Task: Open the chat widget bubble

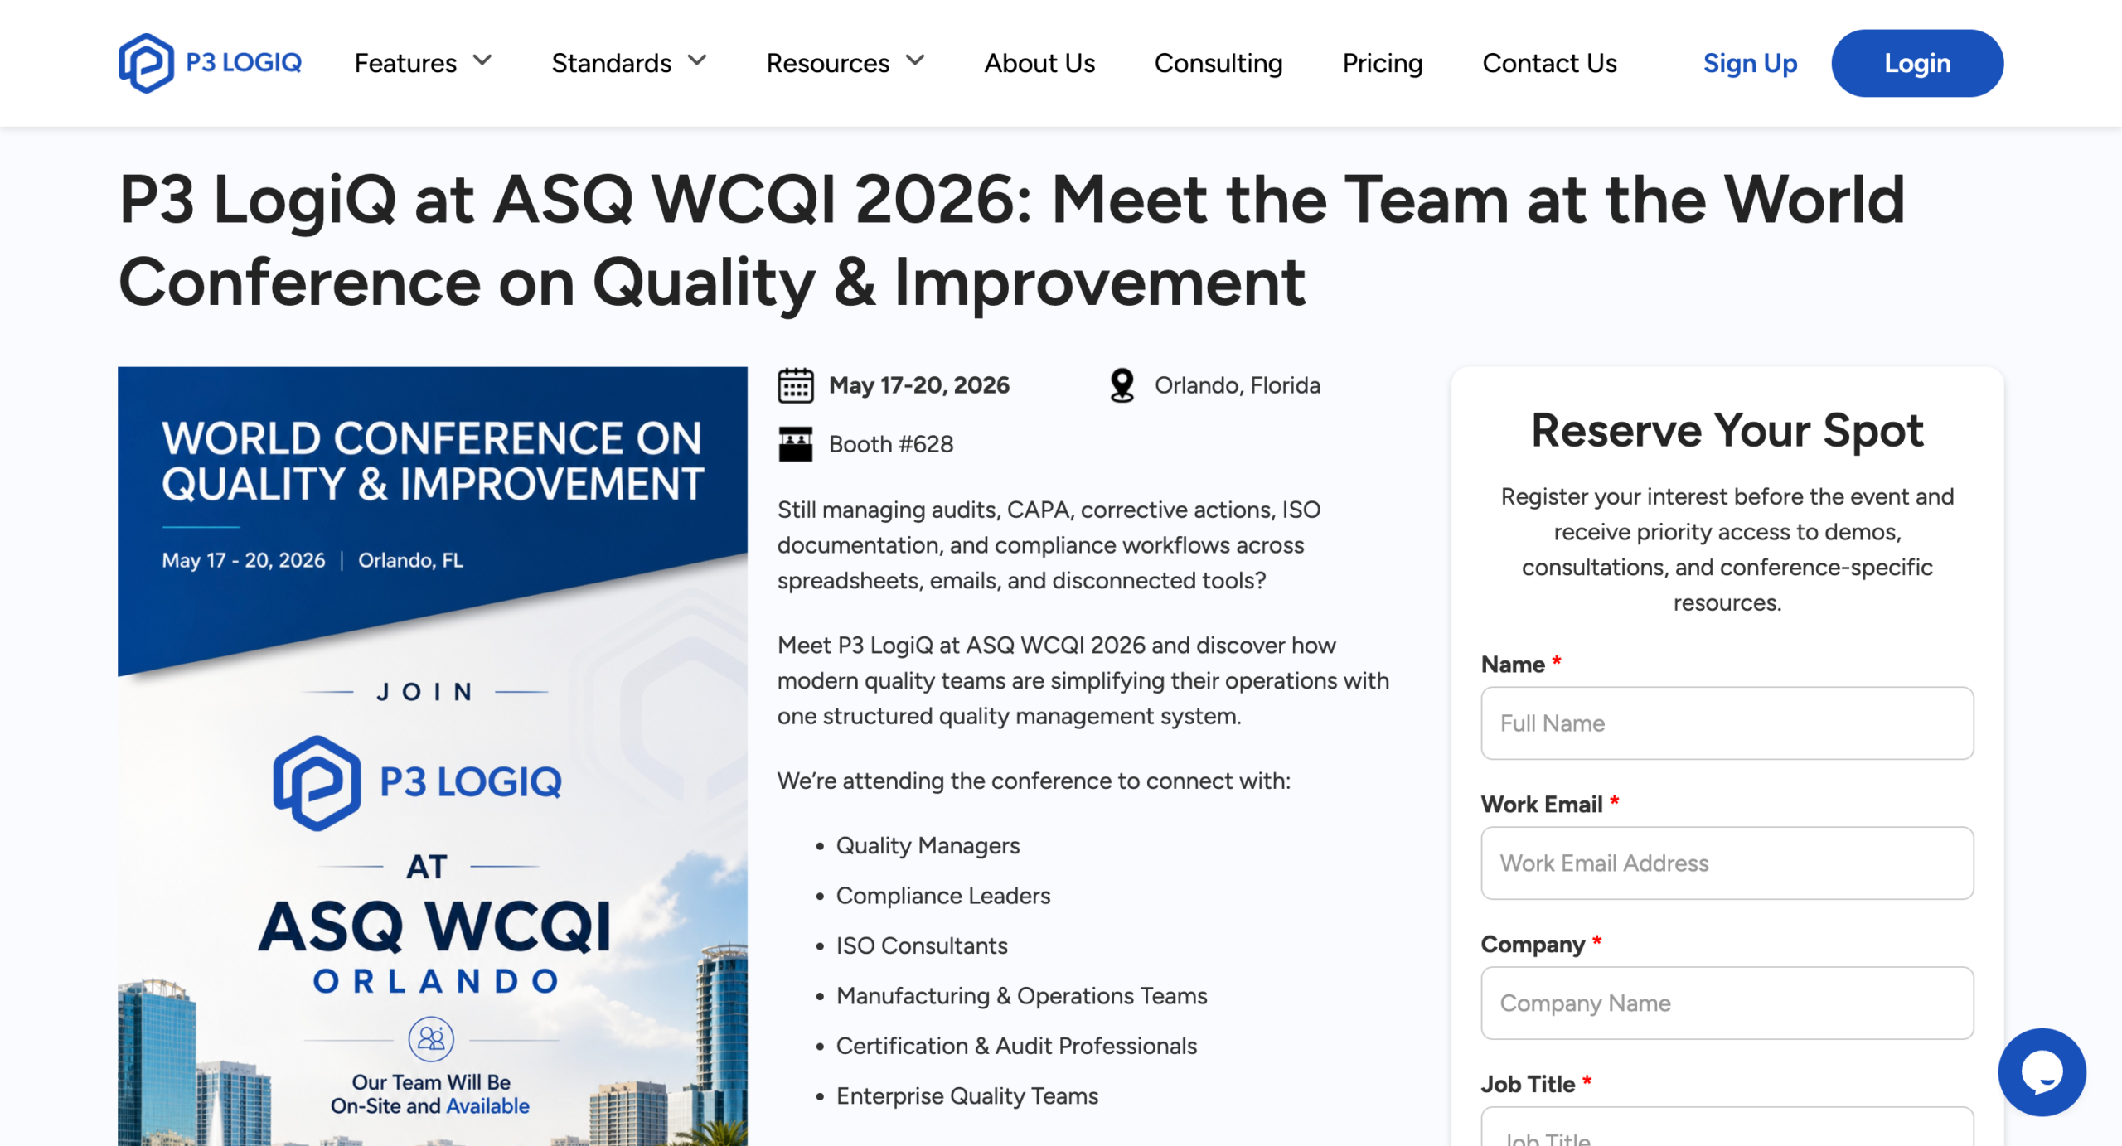Action: point(2042,1071)
